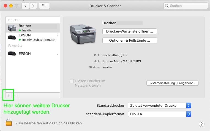Enable Diesen Drucker im Netzwerk teilen checkbox

click(x=72, y=81)
